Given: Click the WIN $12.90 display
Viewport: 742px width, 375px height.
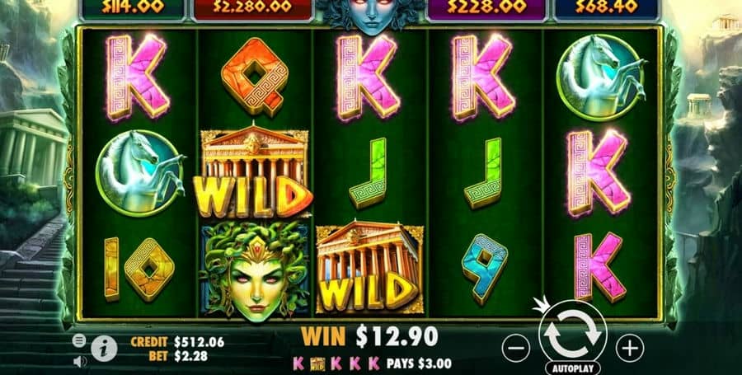Looking at the screenshot, I should [x=369, y=337].
